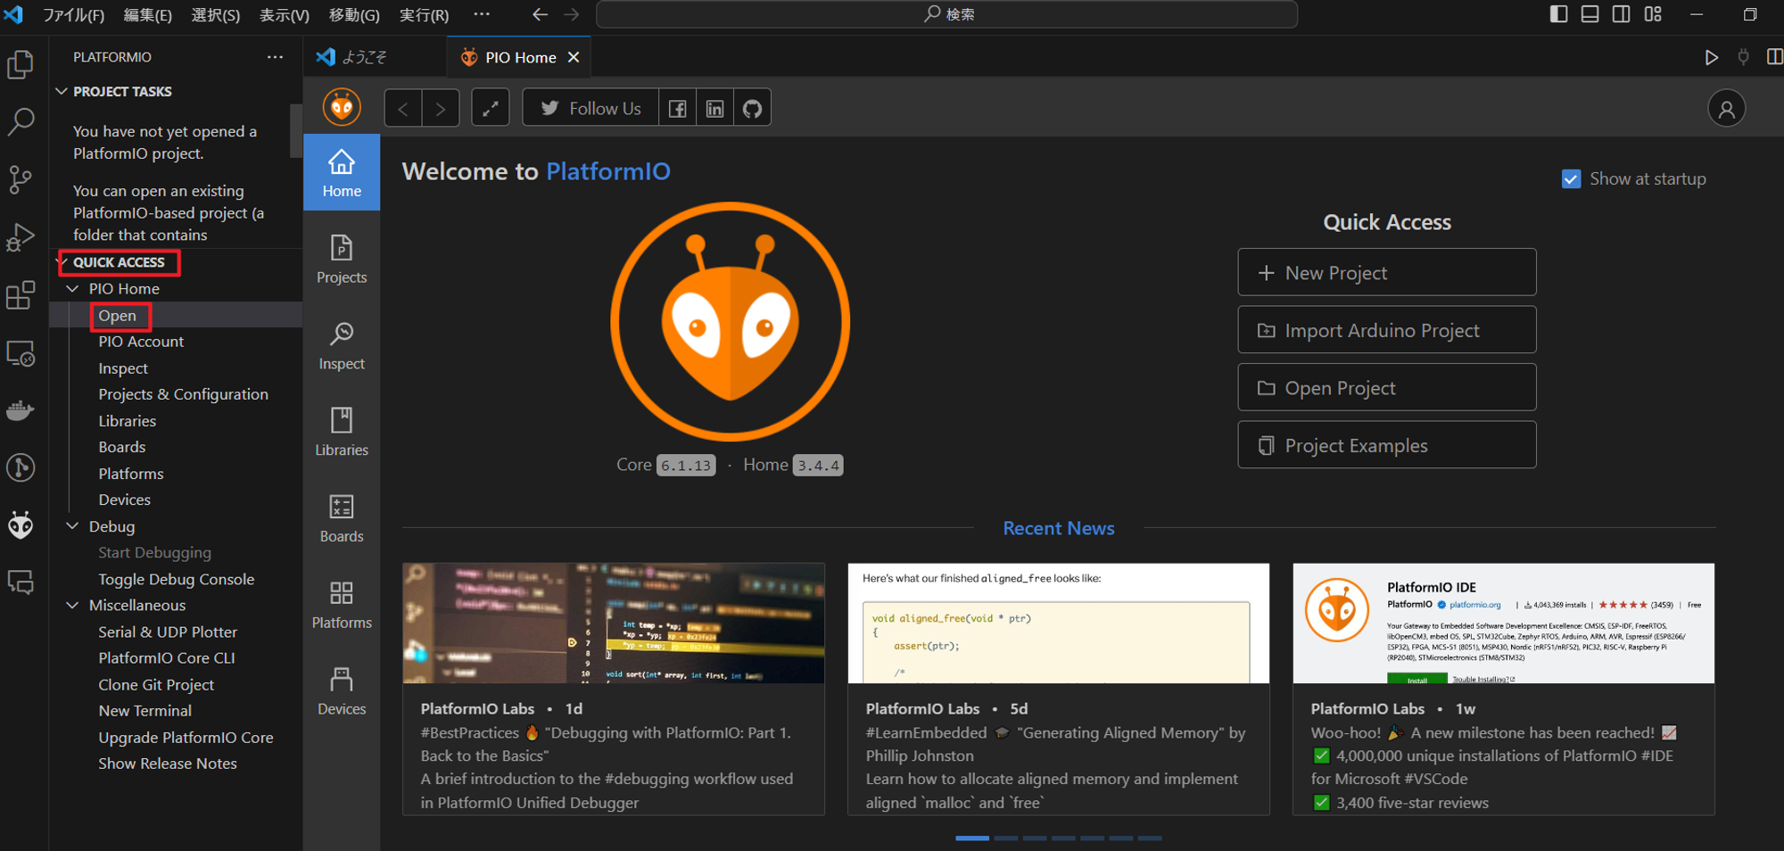This screenshot has width=1784, height=851.
Task: Open the Extensions view icon
Action: point(21,295)
